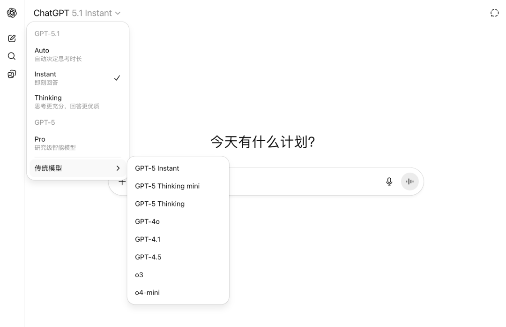This screenshot has height=327, width=506.
Task: Choose the Instant model mode
Action: point(77,78)
